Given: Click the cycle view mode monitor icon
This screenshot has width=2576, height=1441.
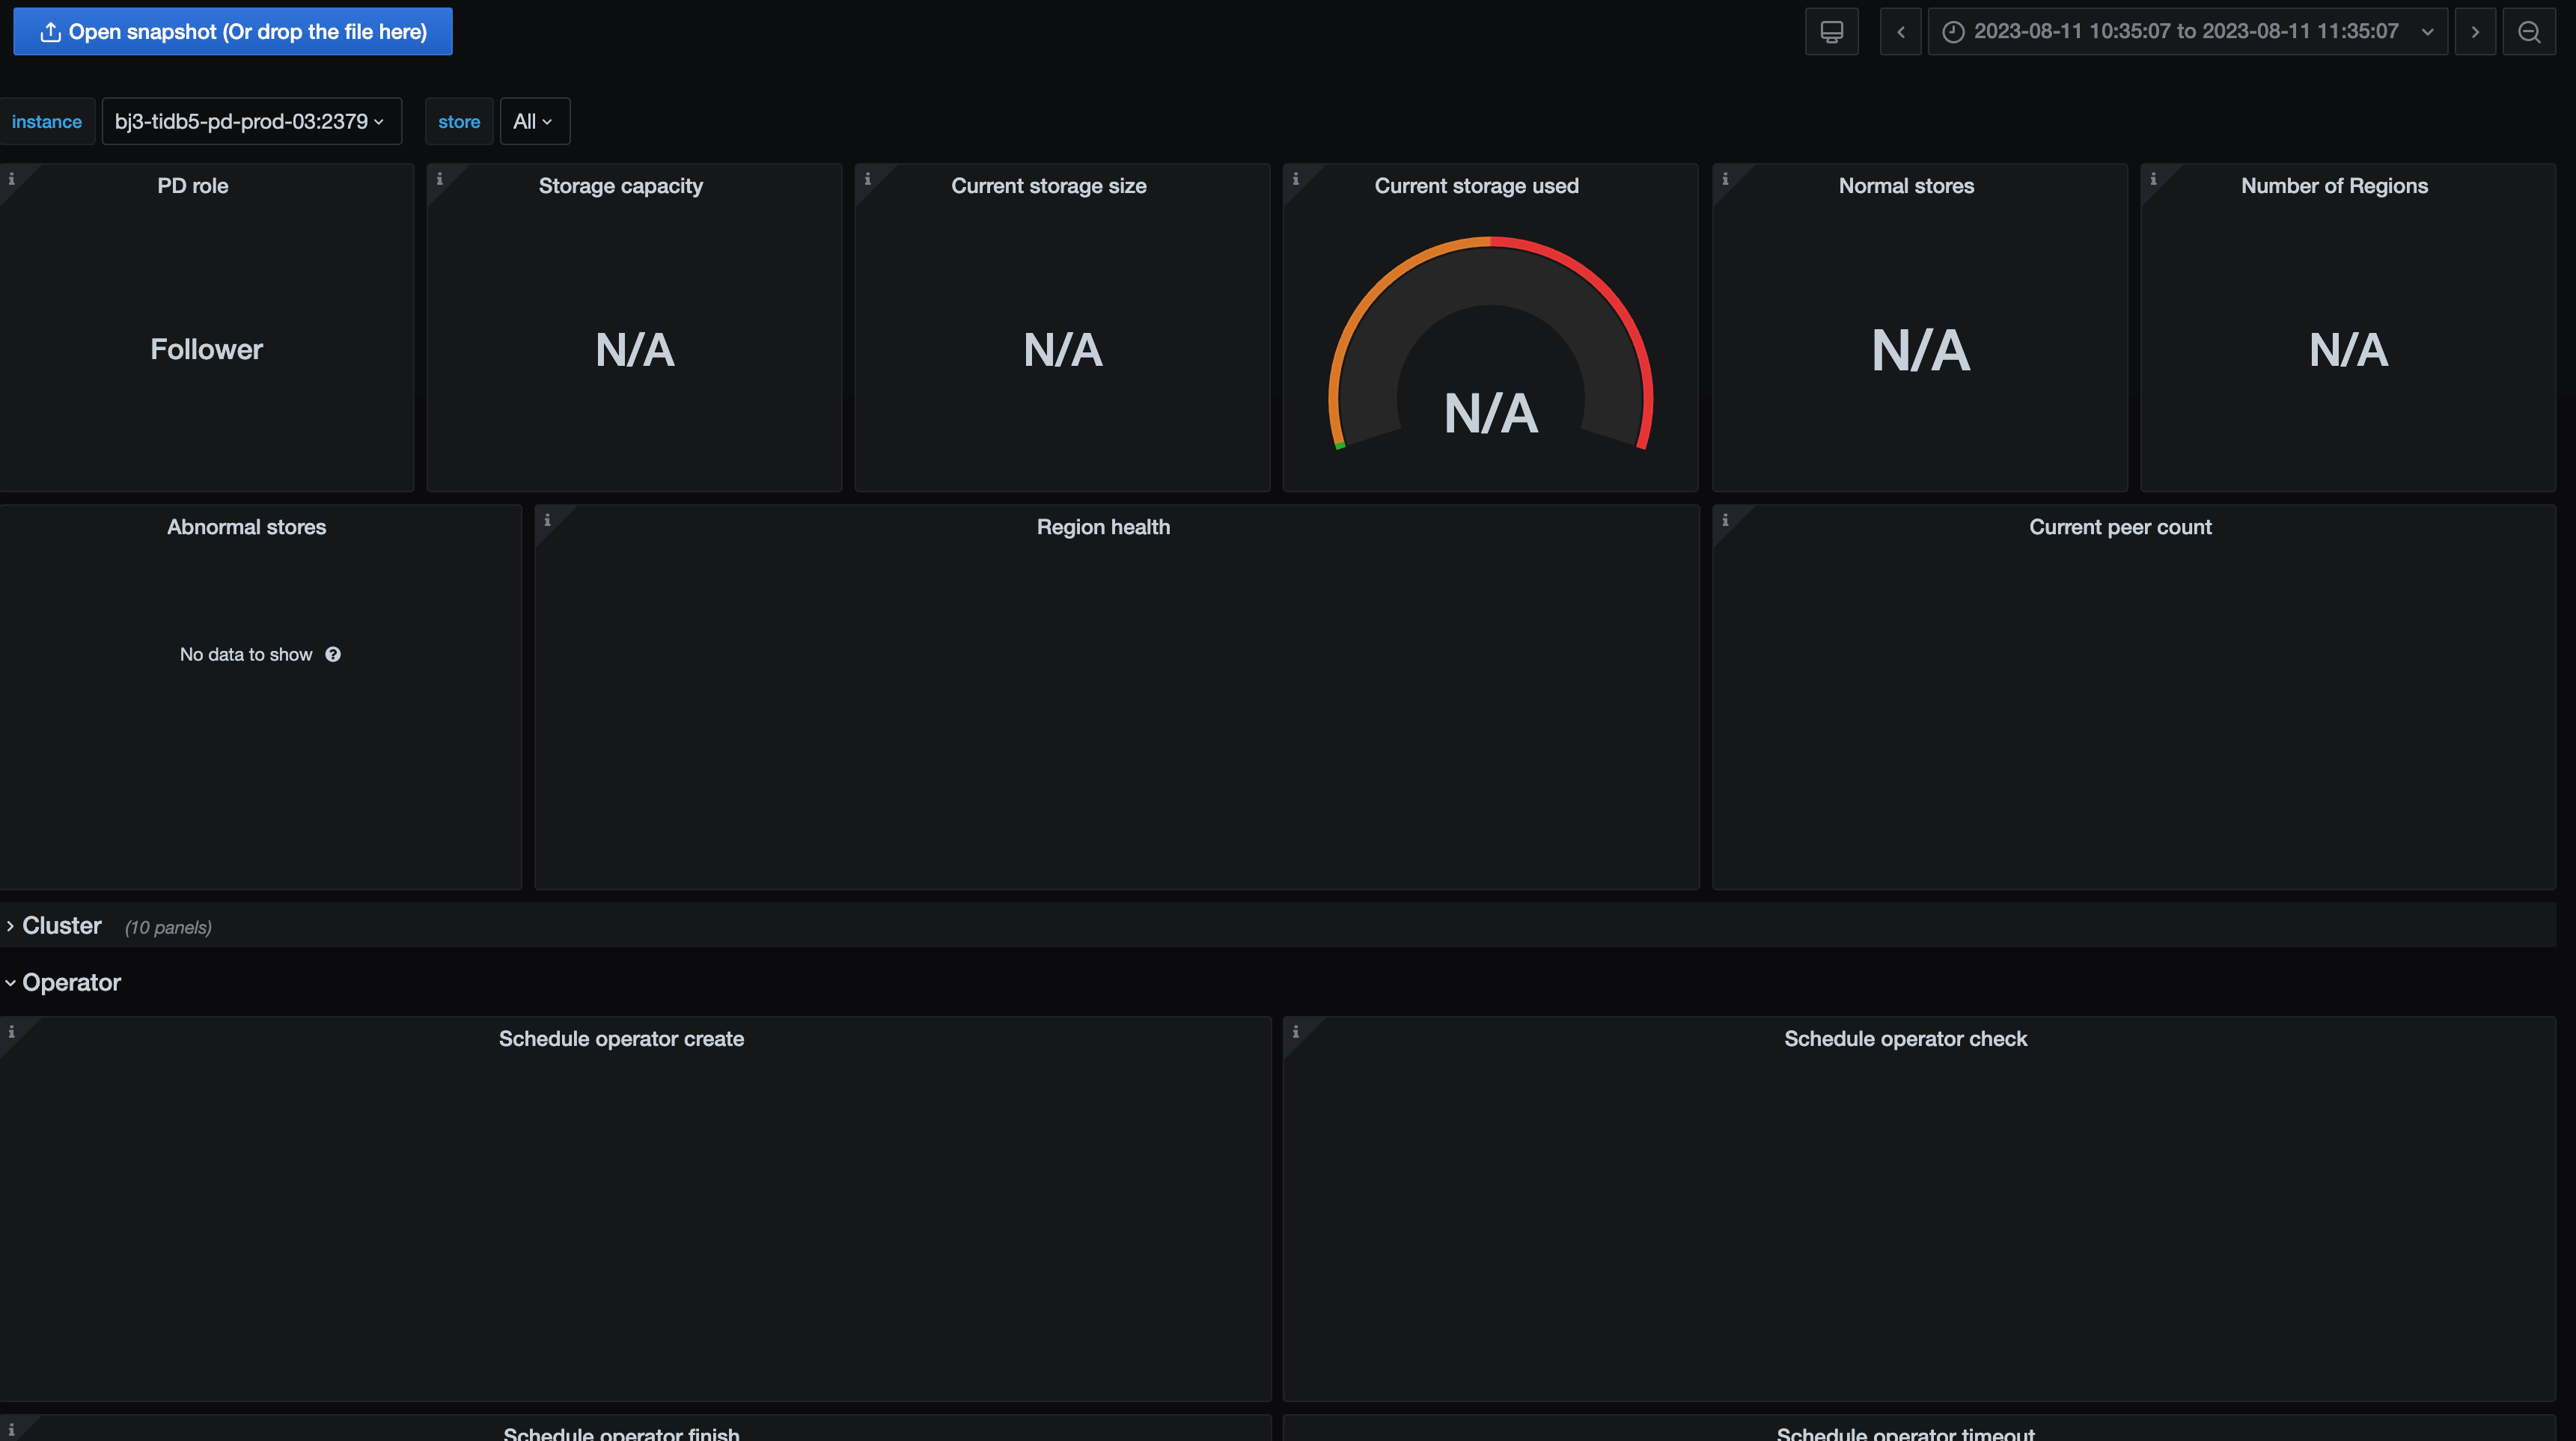Looking at the screenshot, I should 1831,32.
